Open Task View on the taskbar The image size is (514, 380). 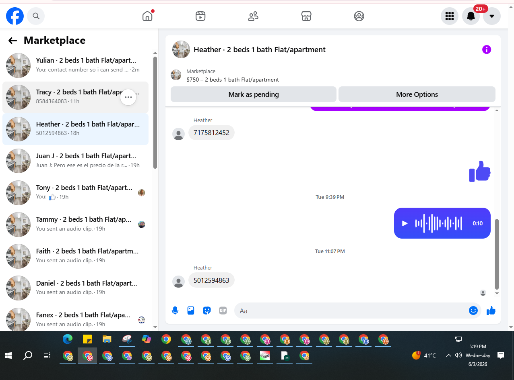47,355
